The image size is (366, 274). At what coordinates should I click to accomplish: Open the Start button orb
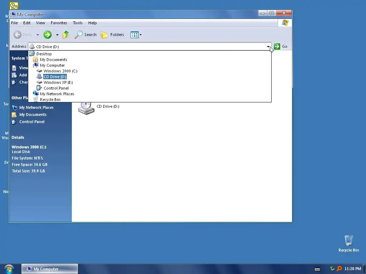click(x=9, y=269)
